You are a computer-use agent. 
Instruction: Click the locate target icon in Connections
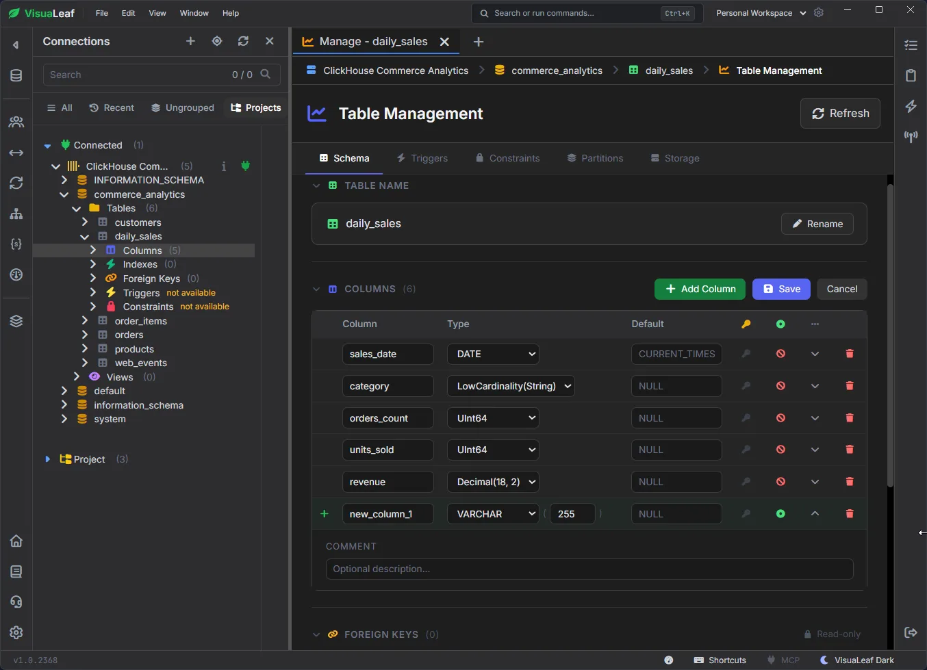coord(217,41)
